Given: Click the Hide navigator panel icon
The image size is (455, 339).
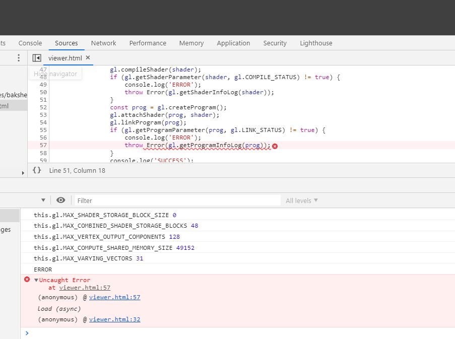Looking at the screenshot, I should (x=37, y=58).
